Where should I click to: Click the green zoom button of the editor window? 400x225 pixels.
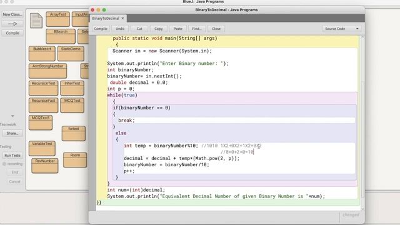pos(104,10)
